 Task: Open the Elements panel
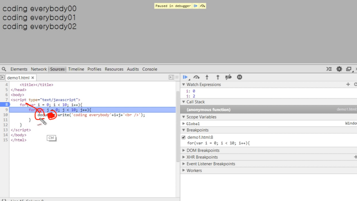tap(19, 69)
